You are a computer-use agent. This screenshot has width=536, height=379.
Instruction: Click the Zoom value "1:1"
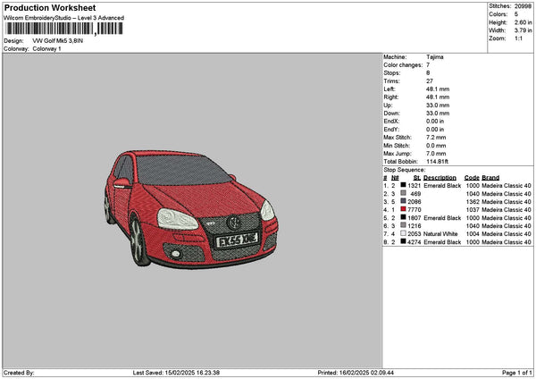(518, 38)
